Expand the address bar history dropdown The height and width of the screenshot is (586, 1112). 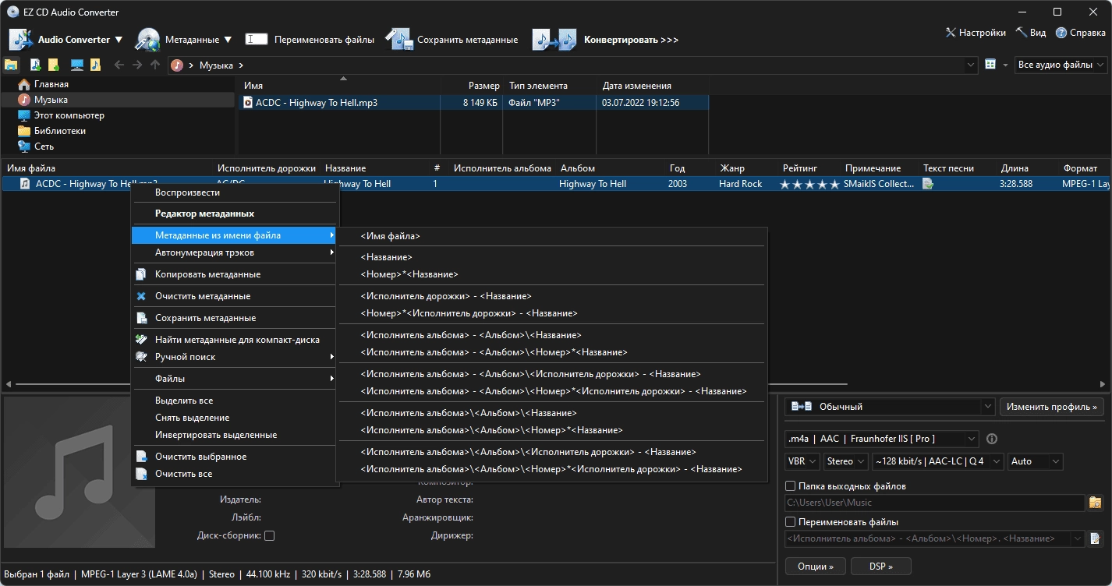point(971,65)
